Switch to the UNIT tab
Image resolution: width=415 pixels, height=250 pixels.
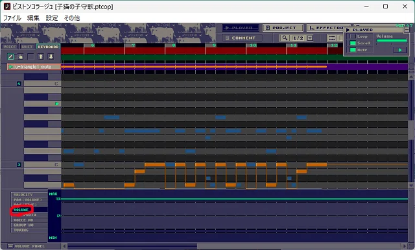[27, 47]
